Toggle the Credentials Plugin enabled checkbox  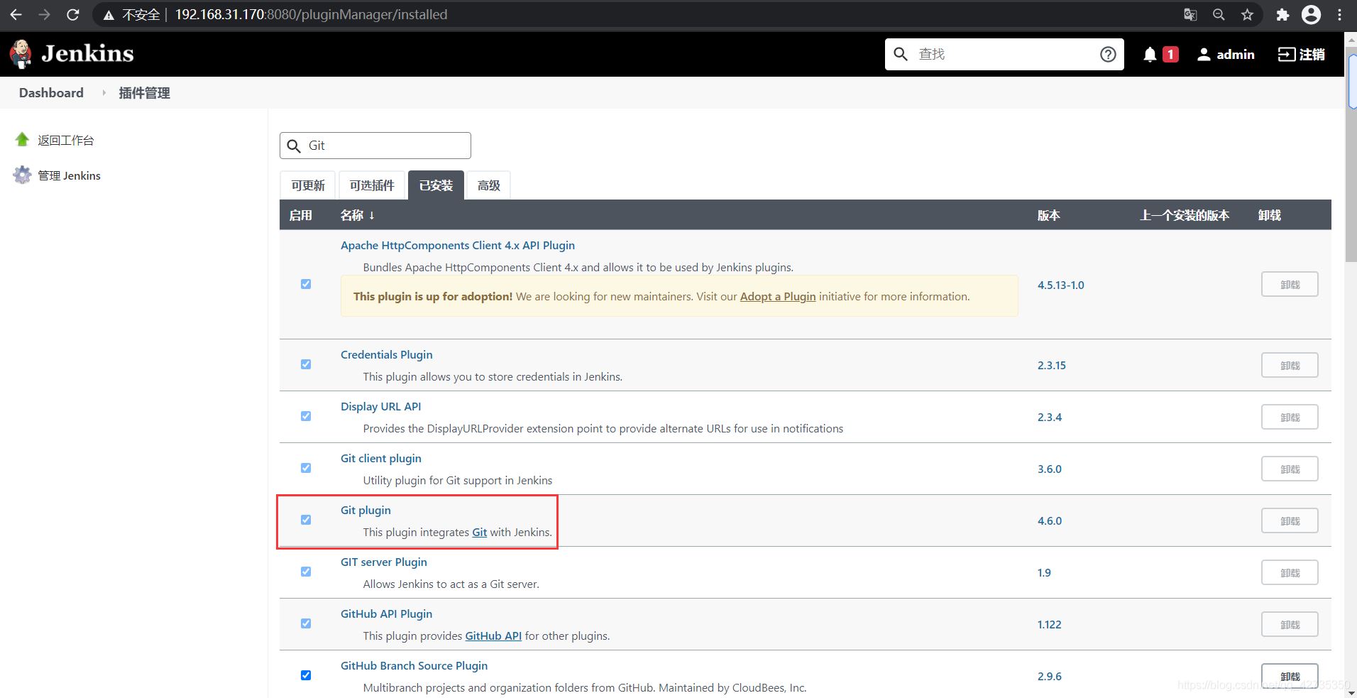[306, 364]
